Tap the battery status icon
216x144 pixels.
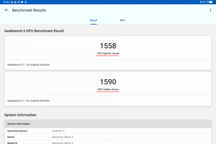[x=211, y=2]
